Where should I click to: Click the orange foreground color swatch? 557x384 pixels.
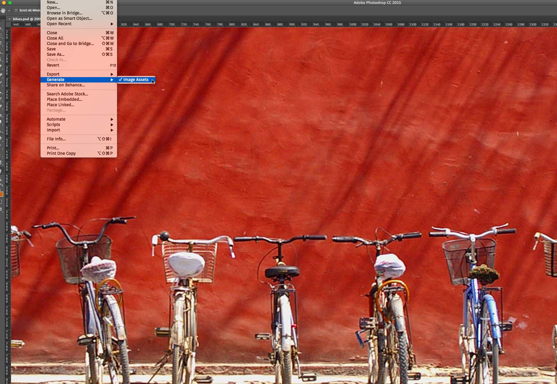(1, 194)
